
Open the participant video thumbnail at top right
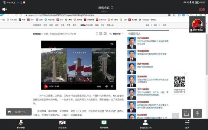pyautogui.click(x=197, y=24)
